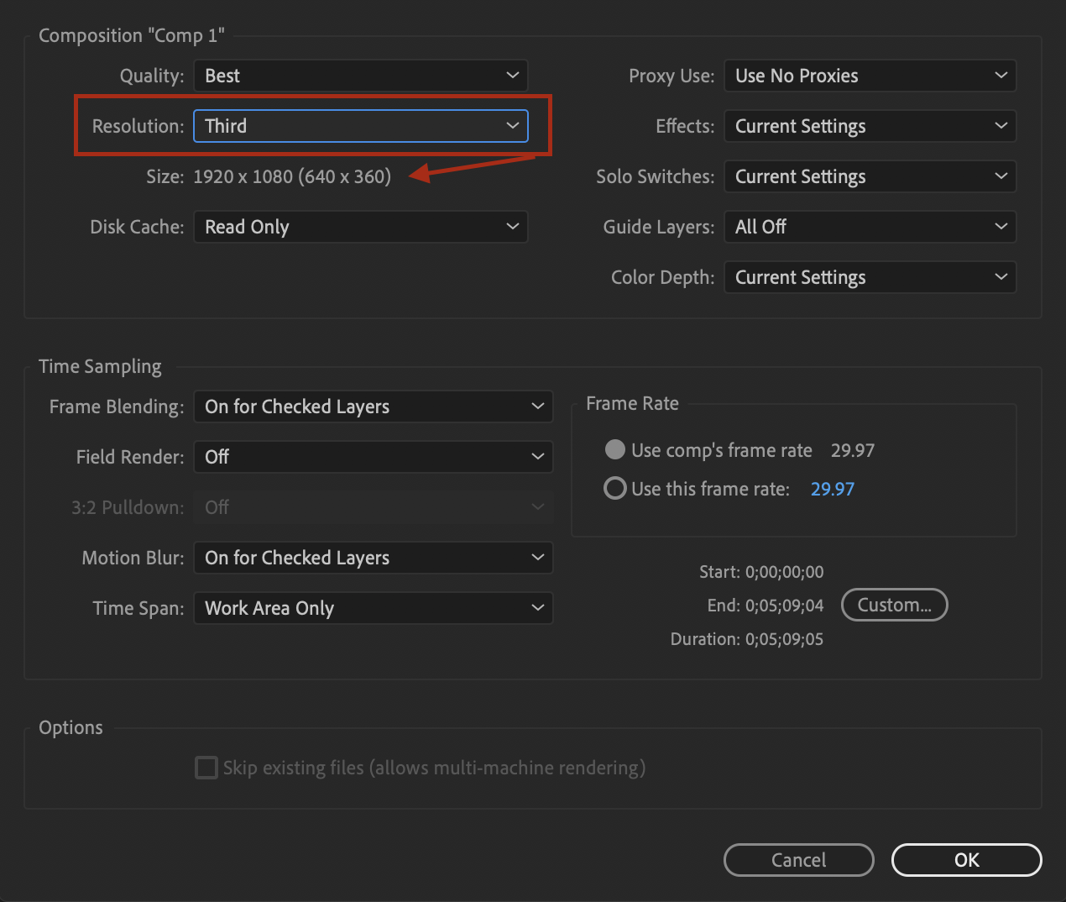Expand the Field Render Off dropdown
The width and height of the screenshot is (1066, 902).
pyautogui.click(x=373, y=457)
